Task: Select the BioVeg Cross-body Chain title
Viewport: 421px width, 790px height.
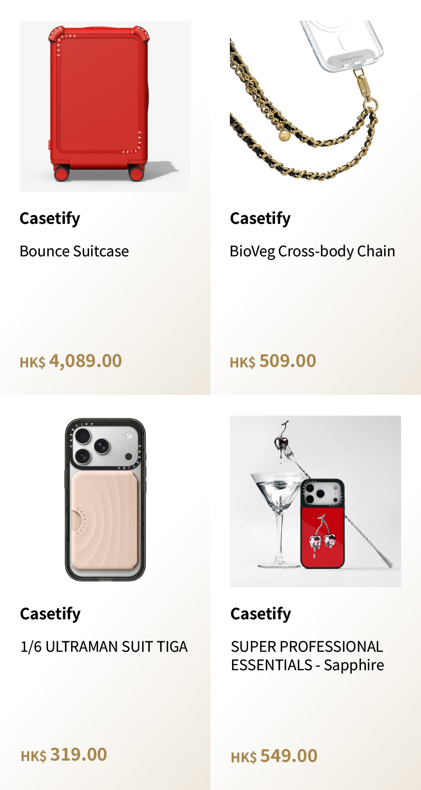Action: click(x=312, y=251)
